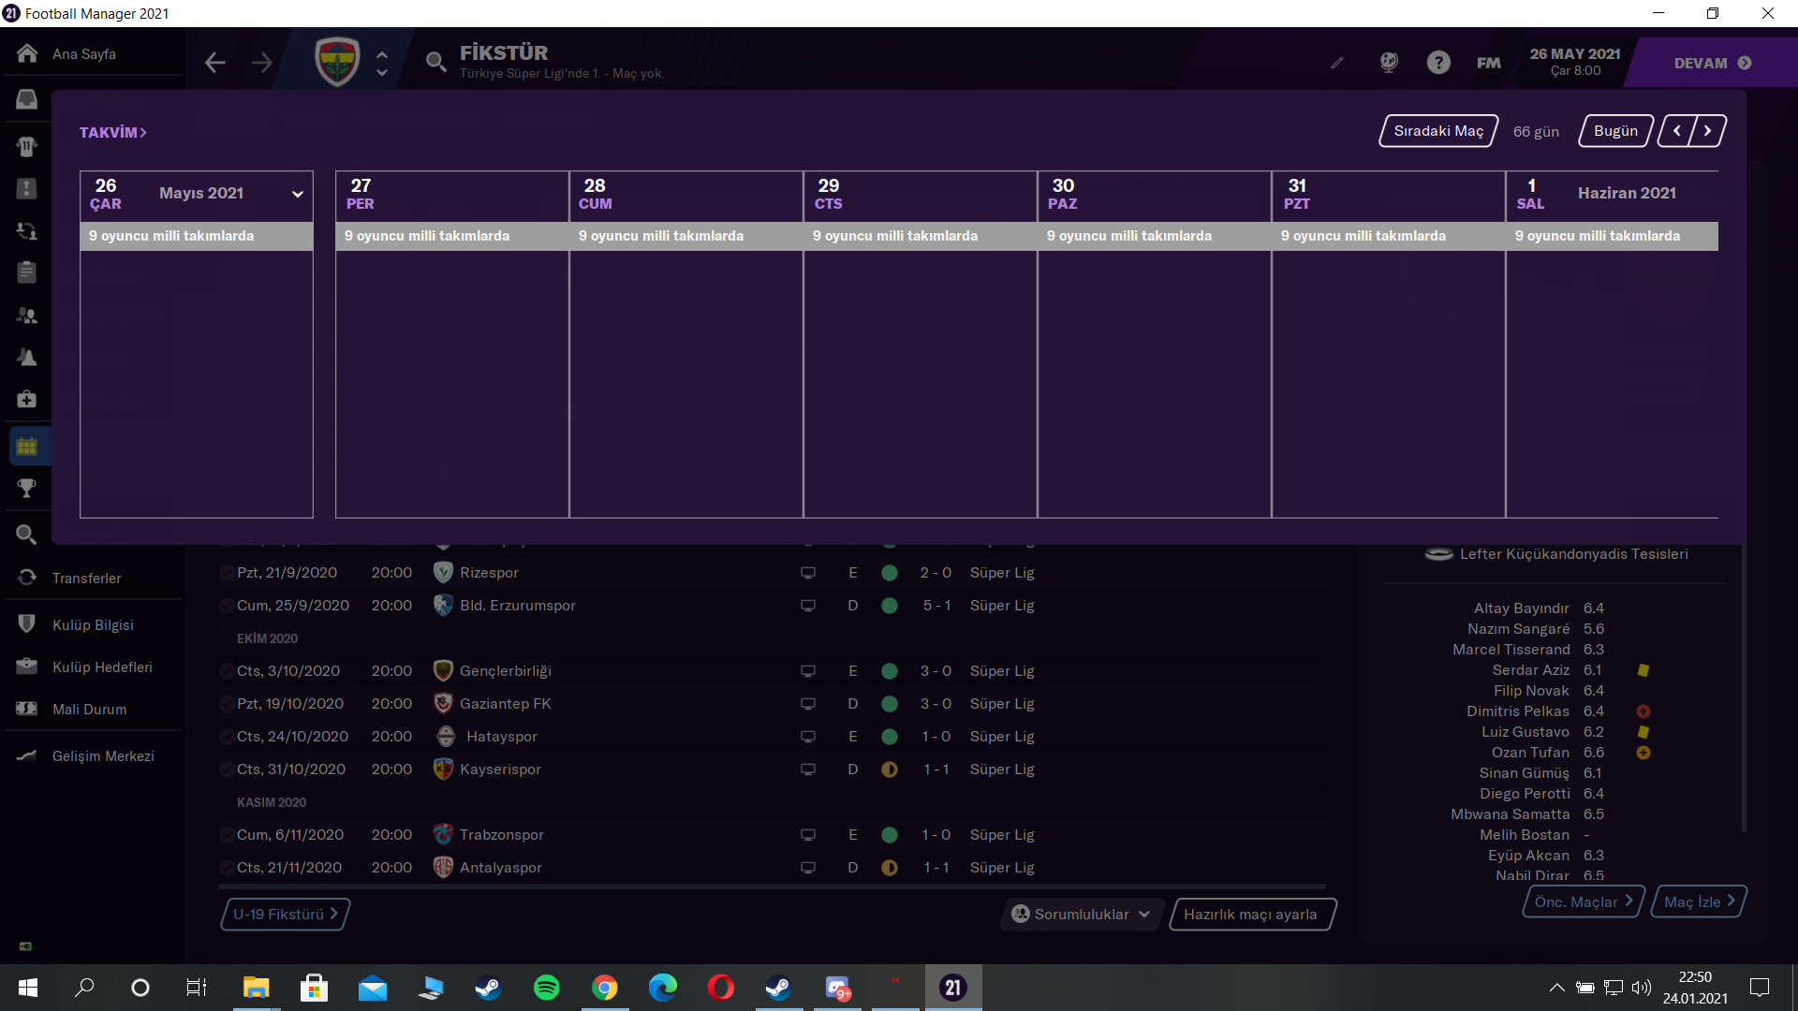Viewport: 1798px width, 1011px height.
Task: Open Ana Sayfa menu label
Action: (84, 54)
